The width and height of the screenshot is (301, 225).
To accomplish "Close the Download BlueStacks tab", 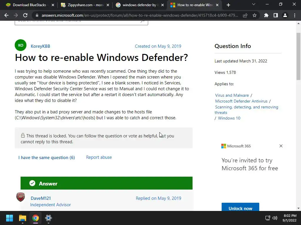I will click(x=53, y=5).
